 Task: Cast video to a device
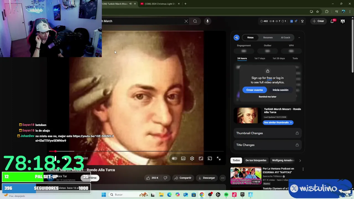click(x=210, y=158)
